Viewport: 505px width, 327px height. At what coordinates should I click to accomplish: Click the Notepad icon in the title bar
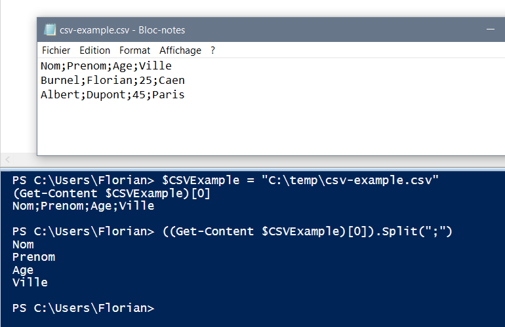pyautogui.click(x=49, y=29)
